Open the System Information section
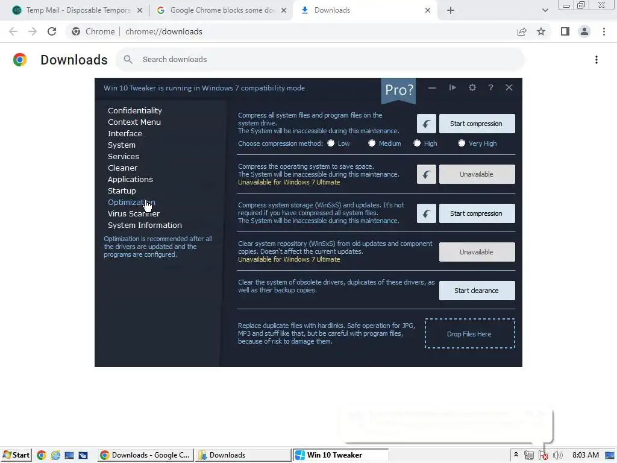This screenshot has width=617, height=463. coord(145,225)
